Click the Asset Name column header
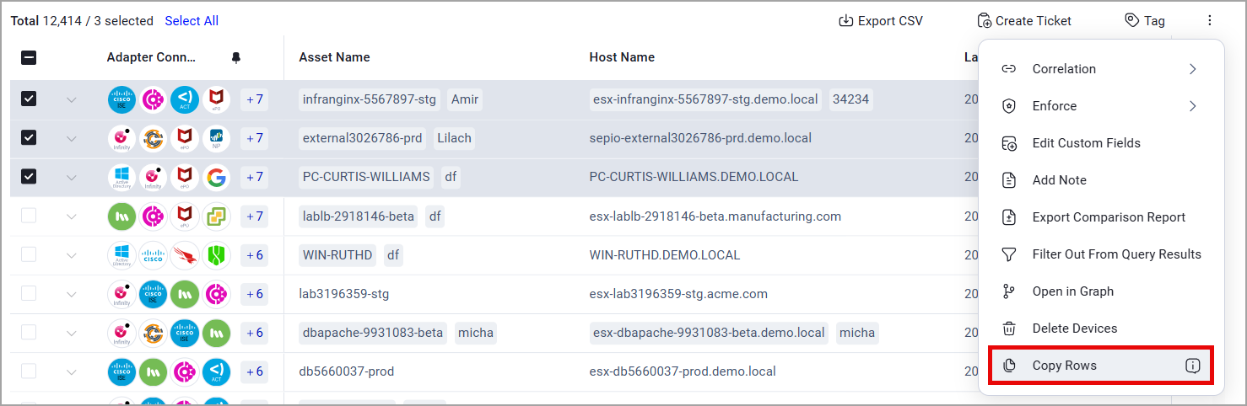This screenshot has height=406, width=1247. (x=334, y=57)
